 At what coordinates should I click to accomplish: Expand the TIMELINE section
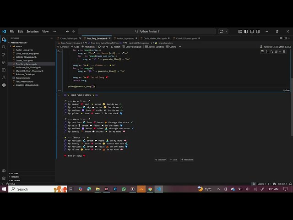coord(15,177)
